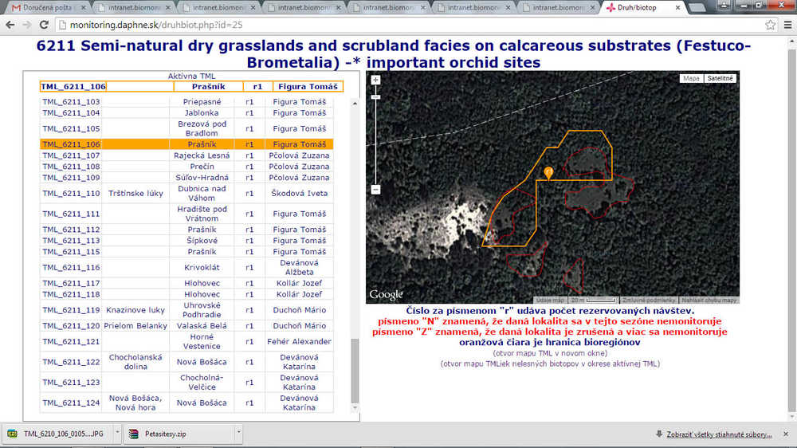Select row TML_6211_115
Screen dimensions: 797x448
(x=186, y=252)
